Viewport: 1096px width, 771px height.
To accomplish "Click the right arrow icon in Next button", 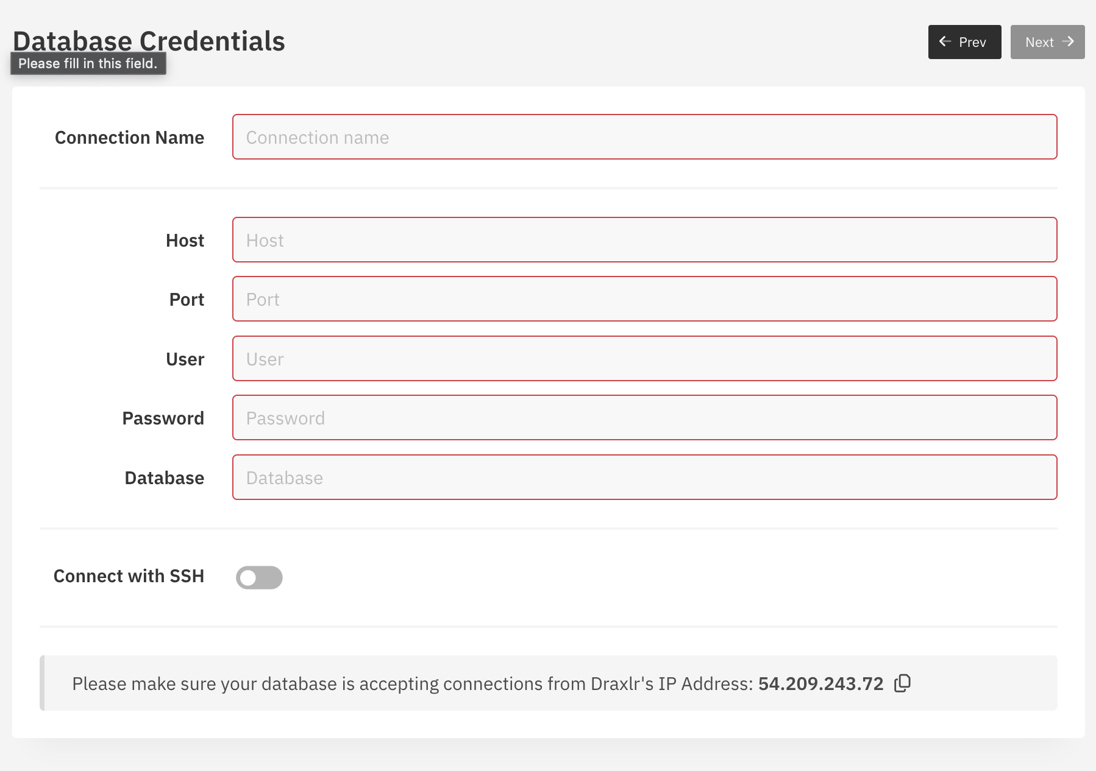I will pos(1069,42).
